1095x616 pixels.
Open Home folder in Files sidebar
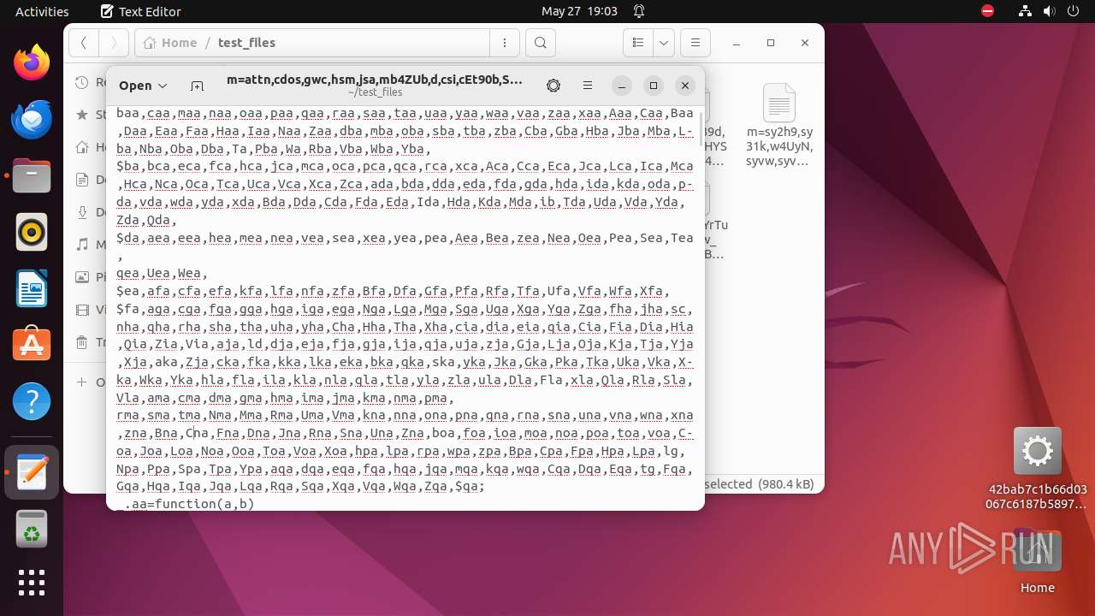89,147
